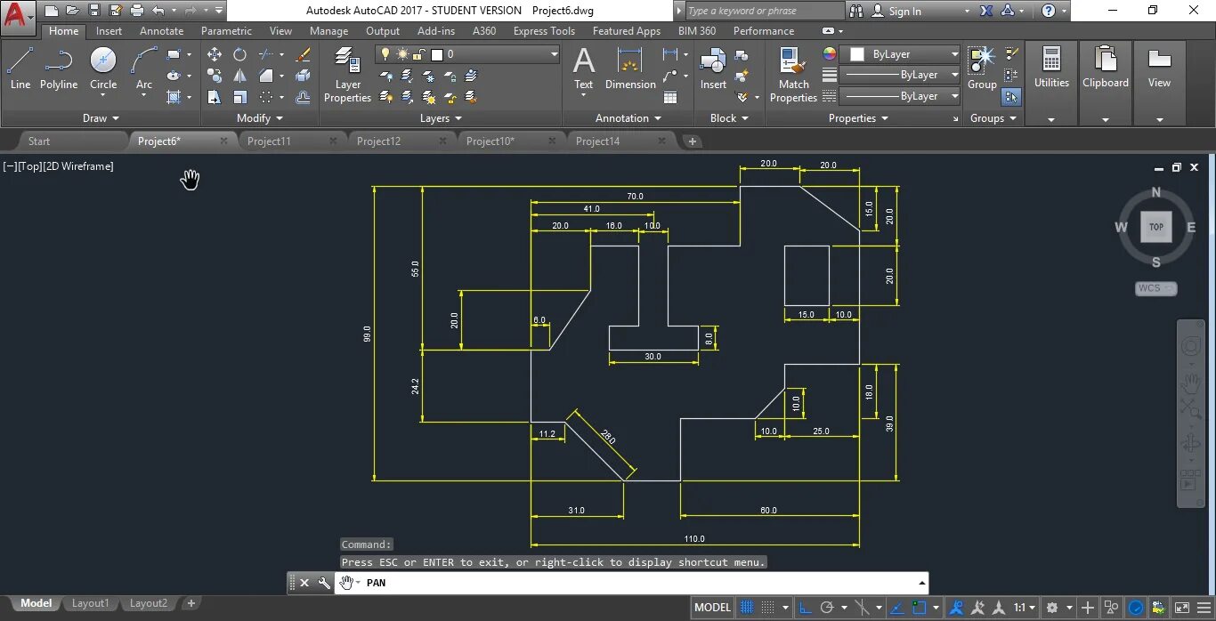Click the TOP face of ViewCube
Screen dimensions: 1216x621
click(1155, 227)
